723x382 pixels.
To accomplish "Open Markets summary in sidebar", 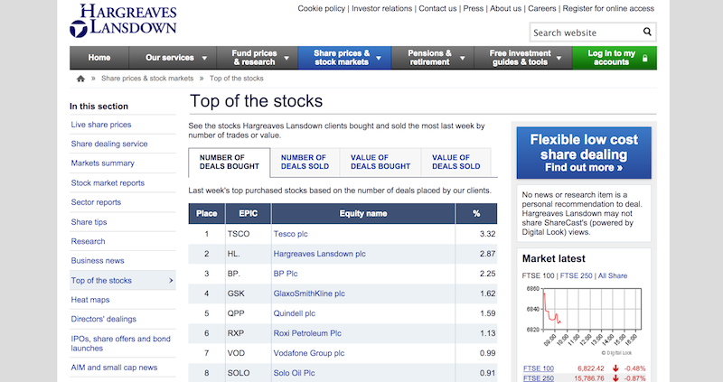I will coord(103,163).
